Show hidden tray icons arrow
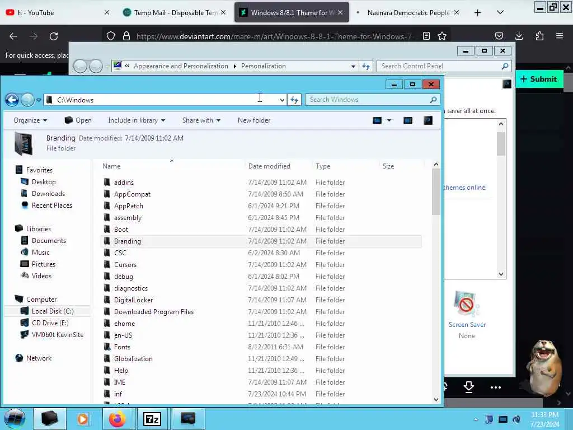The height and width of the screenshot is (430, 573). [x=476, y=419]
